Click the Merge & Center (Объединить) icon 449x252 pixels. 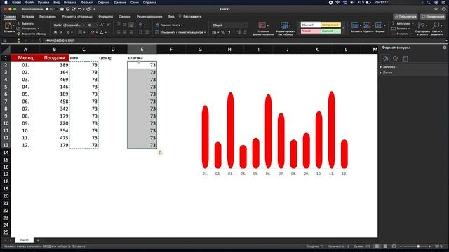[x=157, y=32]
